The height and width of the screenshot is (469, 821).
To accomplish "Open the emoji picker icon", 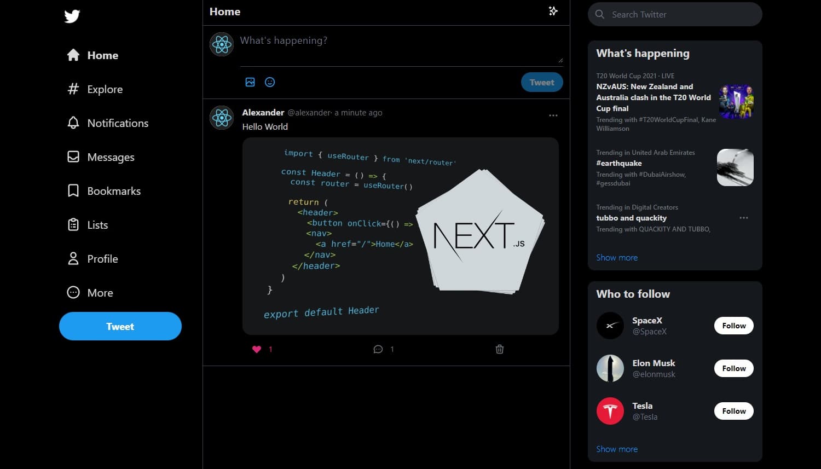I will coord(270,82).
